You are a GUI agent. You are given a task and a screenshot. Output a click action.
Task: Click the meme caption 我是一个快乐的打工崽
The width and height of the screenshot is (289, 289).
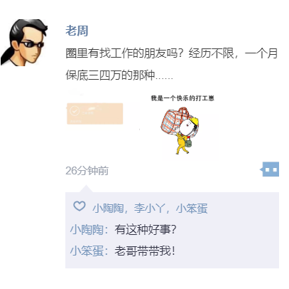coord(182,98)
